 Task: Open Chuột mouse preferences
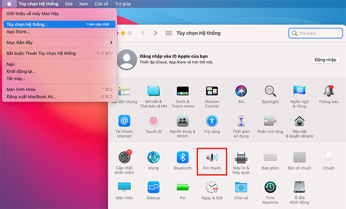(329, 161)
